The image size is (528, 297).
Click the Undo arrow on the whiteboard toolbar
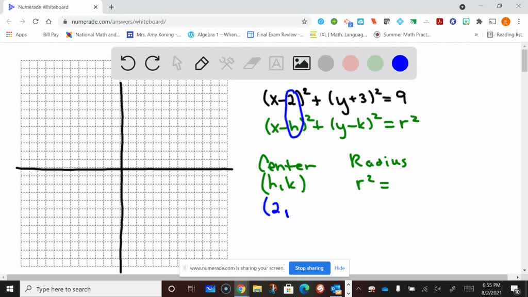pos(127,63)
